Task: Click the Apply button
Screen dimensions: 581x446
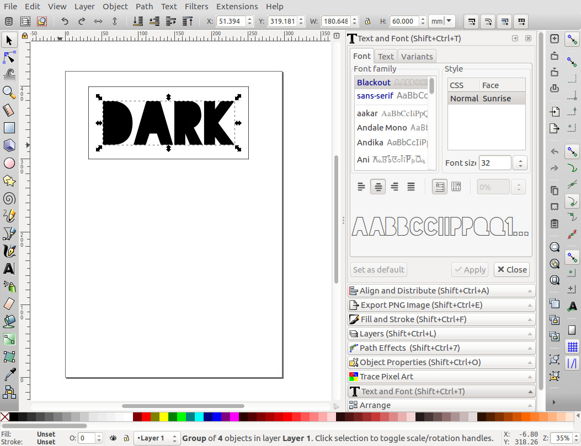Action: (x=470, y=270)
